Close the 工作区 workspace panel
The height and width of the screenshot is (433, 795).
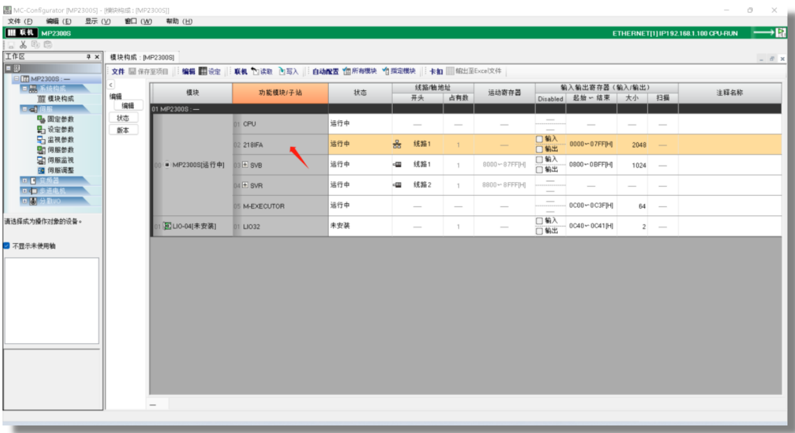(x=97, y=57)
